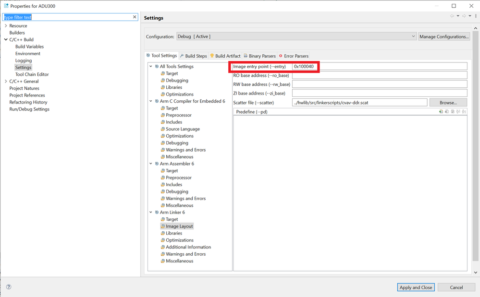Viewport: 480px width, 297px height.
Task: Select Additional Information under Arm Linker 6
Action: (188, 247)
